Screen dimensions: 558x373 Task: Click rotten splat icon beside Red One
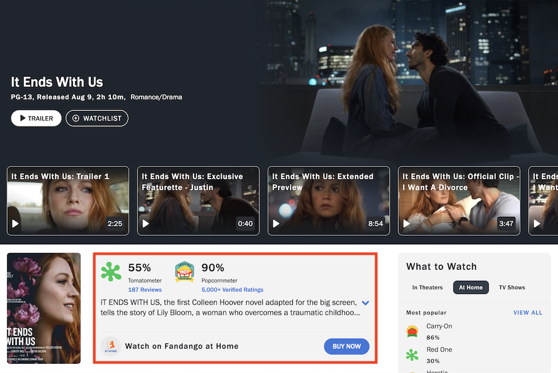412,355
